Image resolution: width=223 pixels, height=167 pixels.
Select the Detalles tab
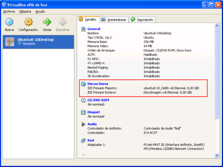[88, 19]
